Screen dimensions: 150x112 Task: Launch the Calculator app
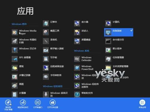click(19, 94)
